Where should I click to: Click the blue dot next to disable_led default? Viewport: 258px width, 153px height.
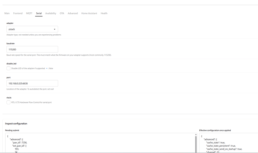47,68
